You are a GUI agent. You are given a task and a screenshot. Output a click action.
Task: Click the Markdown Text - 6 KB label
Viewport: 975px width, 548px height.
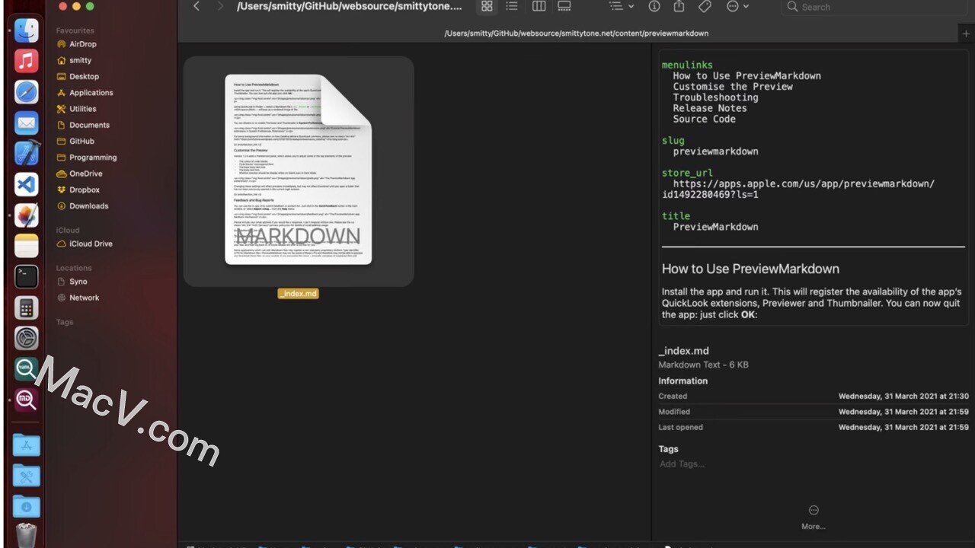click(x=703, y=365)
